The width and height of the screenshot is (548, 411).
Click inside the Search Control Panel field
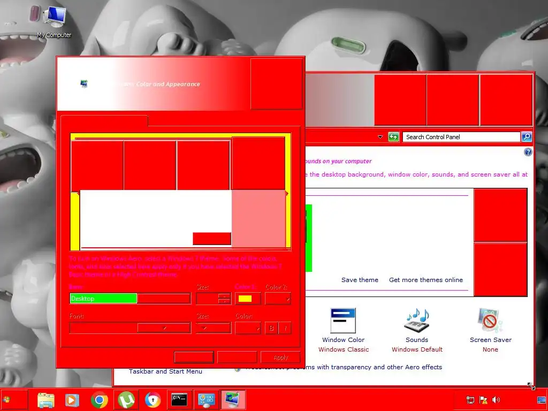(x=461, y=137)
